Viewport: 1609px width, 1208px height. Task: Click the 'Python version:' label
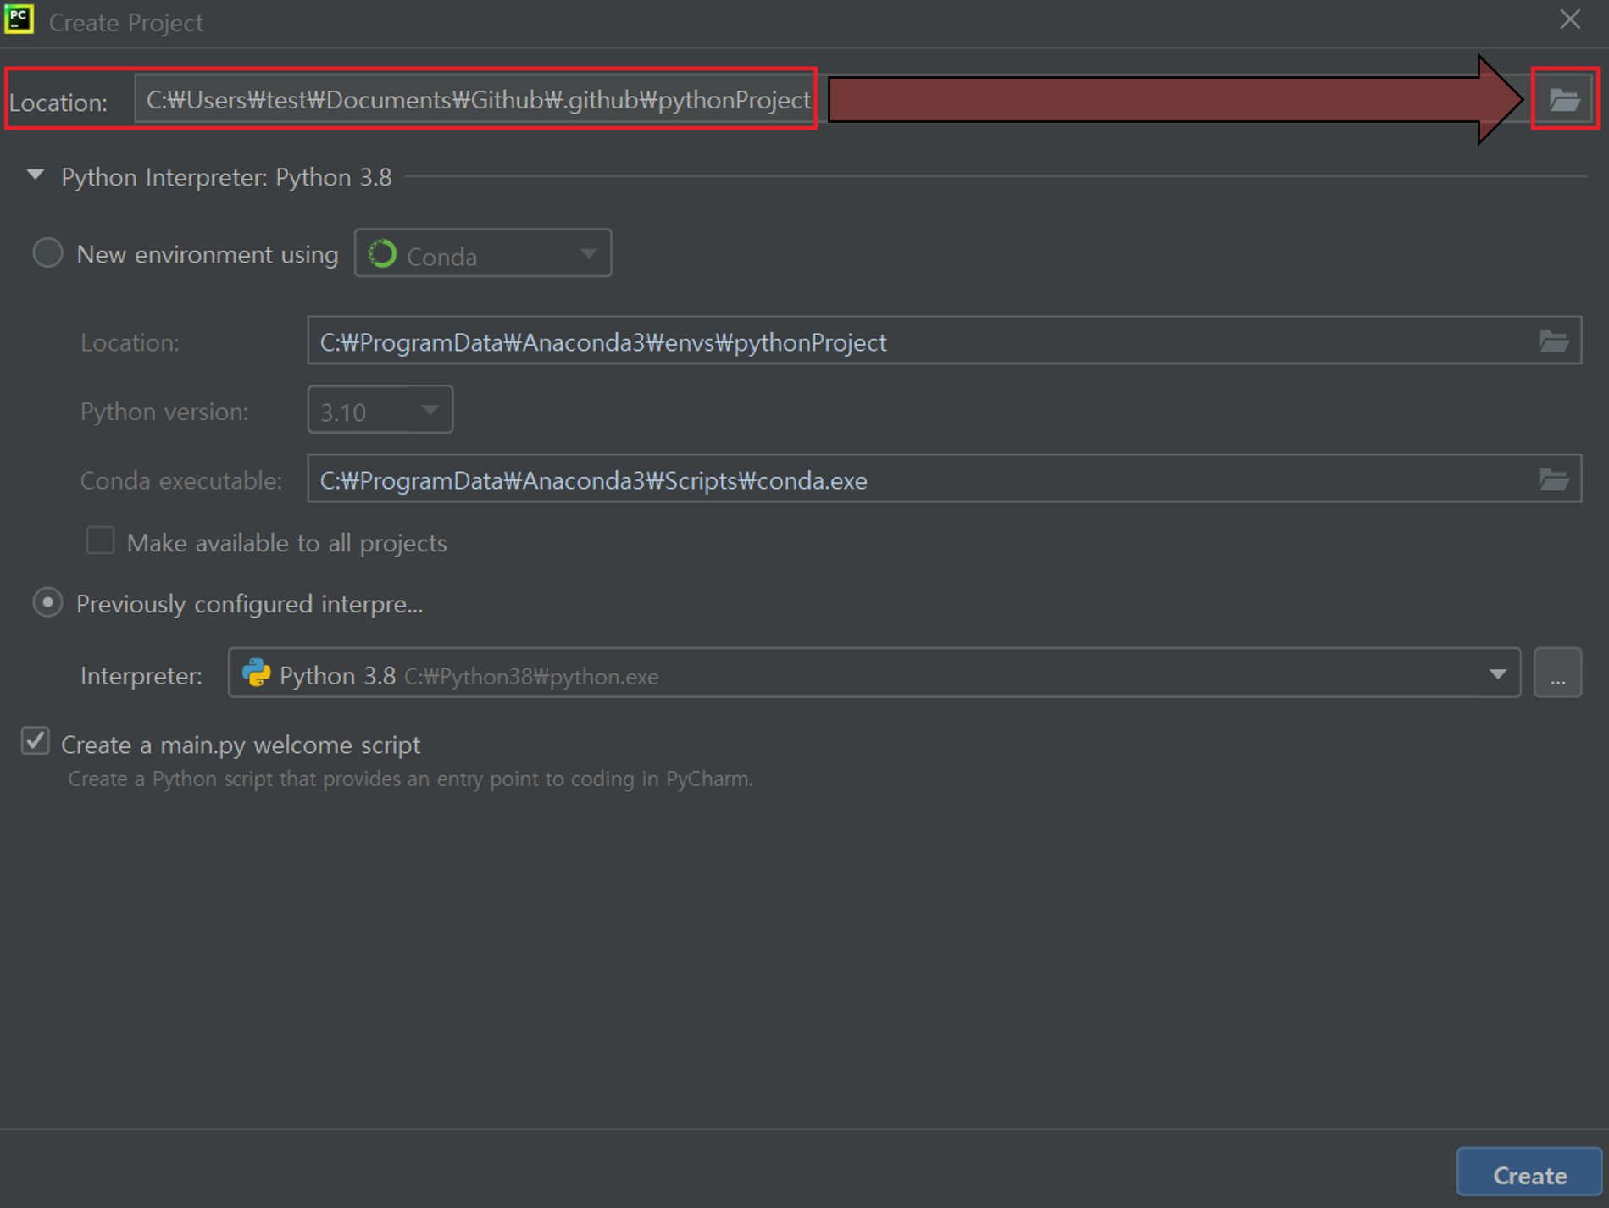pos(164,412)
